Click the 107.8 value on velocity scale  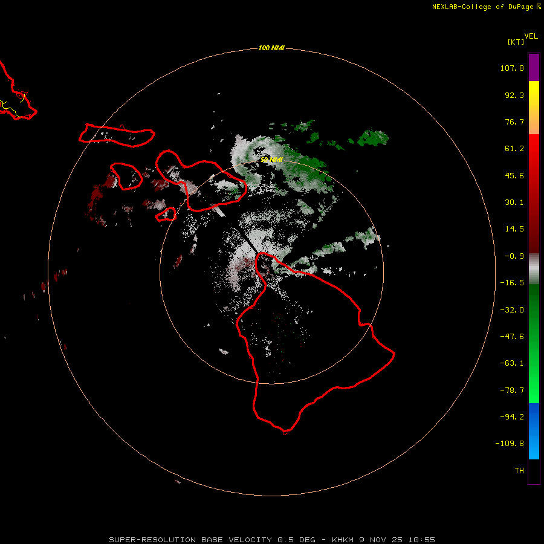click(x=512, y=68)
